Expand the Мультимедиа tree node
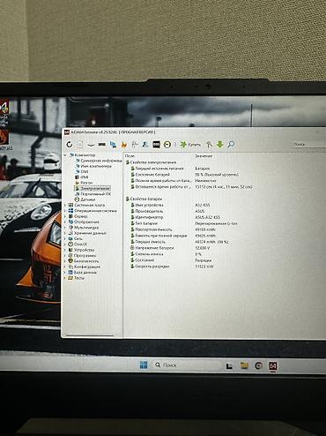Screen dimensions: 326x436 (65, 228)
